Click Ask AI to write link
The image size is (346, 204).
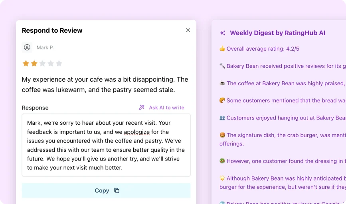(166, 108)
